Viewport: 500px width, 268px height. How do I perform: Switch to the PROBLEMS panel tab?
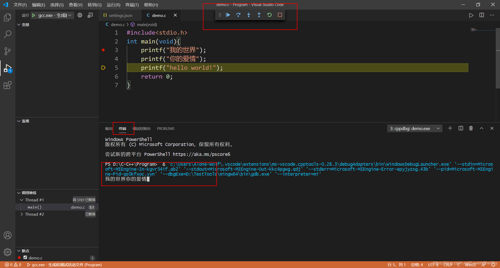pos(166,129)
